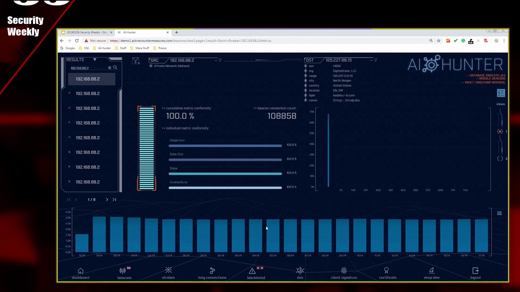
Task: Toggle the Private Network Address radio marker
Action: click(151, 66)
